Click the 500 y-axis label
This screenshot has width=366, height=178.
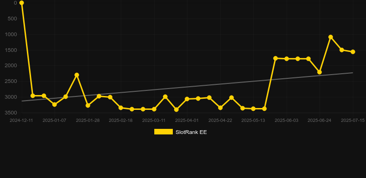coord(12,19)
